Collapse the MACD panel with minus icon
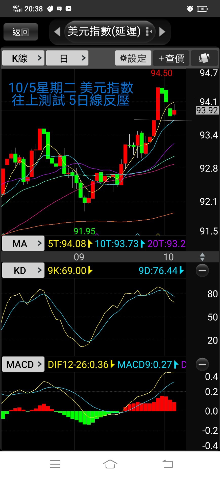This screenshot has height=477, width=220. point(202,364)
